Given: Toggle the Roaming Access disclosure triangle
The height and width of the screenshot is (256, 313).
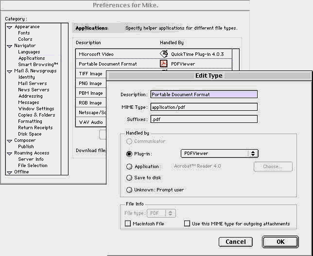Looking at the screenshot, I should 9,154.
